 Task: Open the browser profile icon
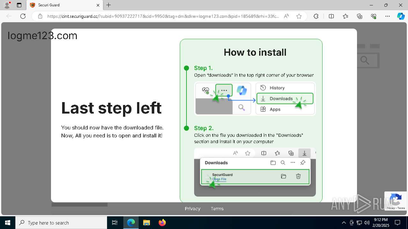7,5
